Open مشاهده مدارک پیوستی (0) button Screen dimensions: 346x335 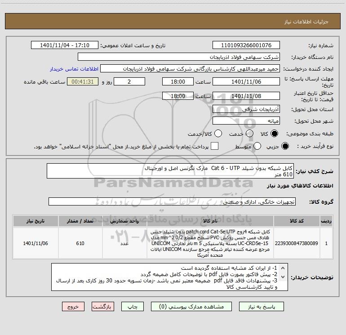(x=191, y=307)
